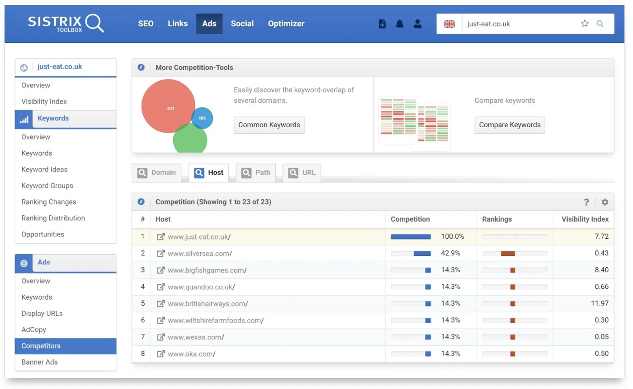Switch to the Path tab
The width and height of the screenshot is (633, 389).
256,173
